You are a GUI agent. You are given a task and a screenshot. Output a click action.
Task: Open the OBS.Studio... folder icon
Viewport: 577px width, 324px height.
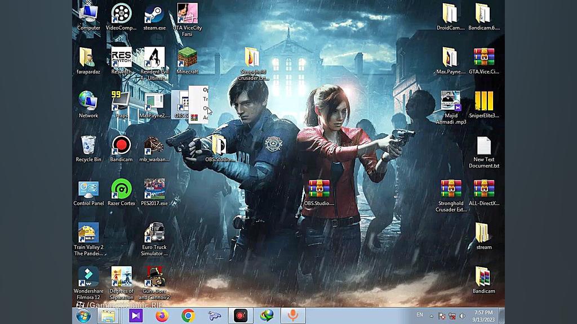[x=220, y=148]
